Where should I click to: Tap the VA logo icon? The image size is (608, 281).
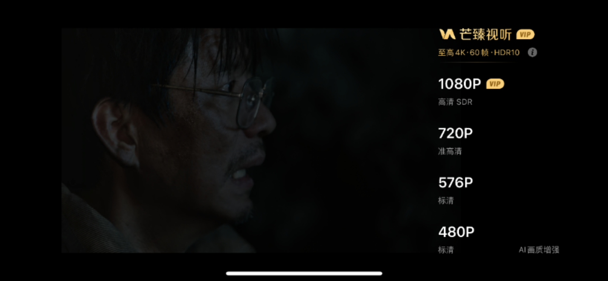(447, 34)
